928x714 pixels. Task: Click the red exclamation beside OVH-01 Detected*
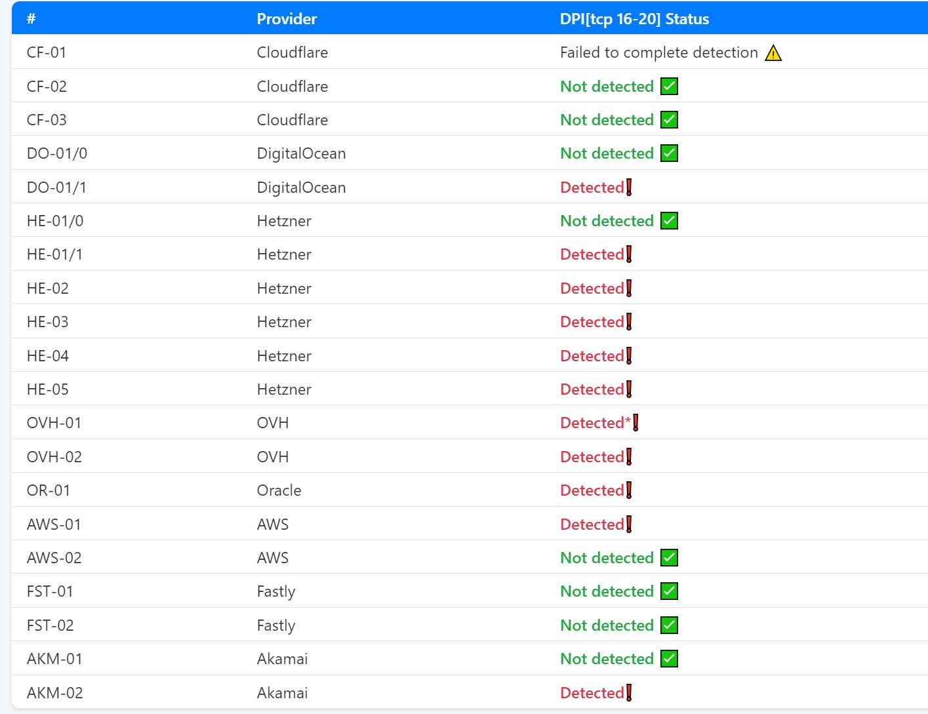(635, 423)
